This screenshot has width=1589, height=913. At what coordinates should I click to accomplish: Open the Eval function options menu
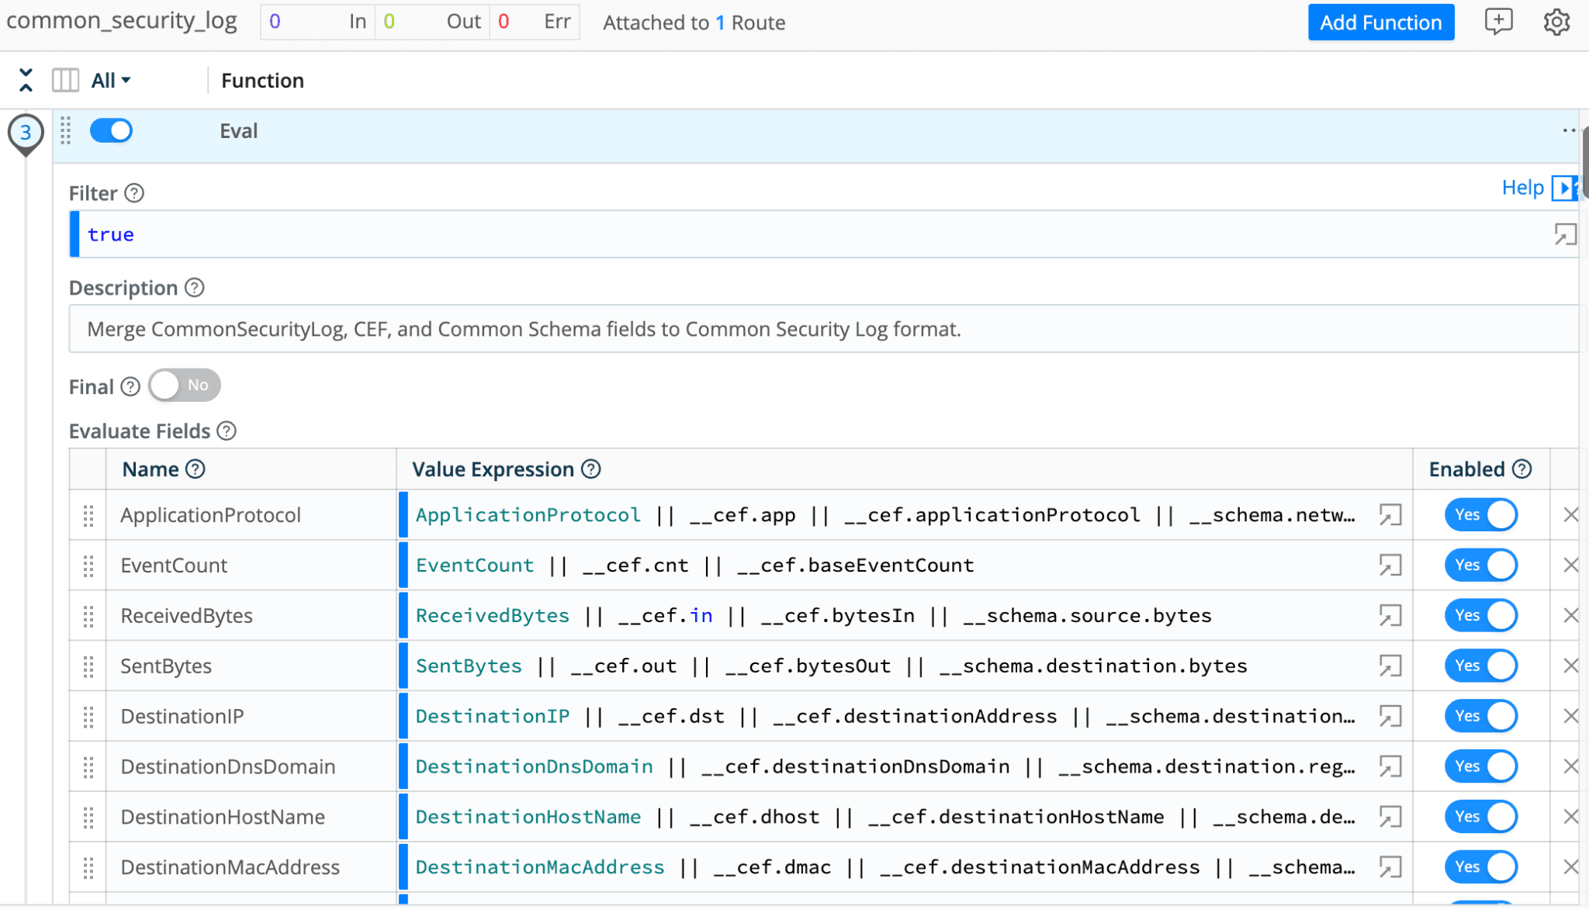click(1569, 130)
